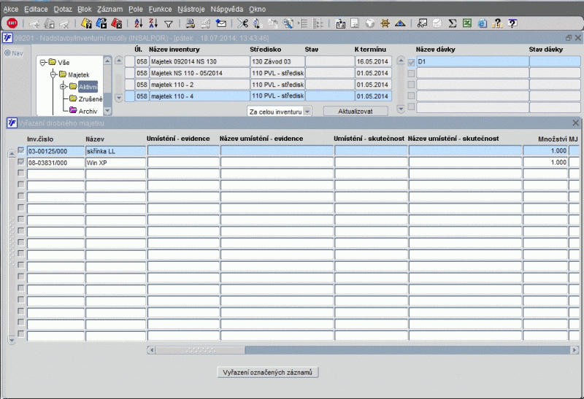Open the Okno menu
584x399 pixels.
click(258, 9)
